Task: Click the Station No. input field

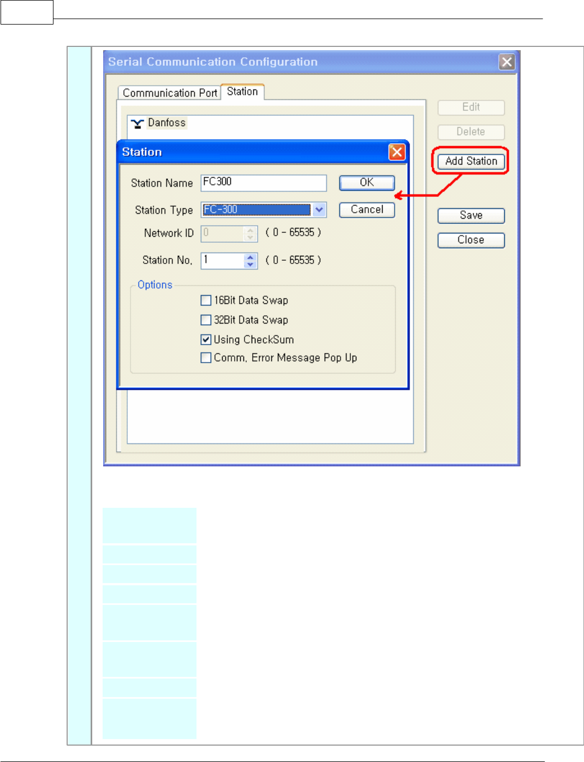Action: click(223, 261)
